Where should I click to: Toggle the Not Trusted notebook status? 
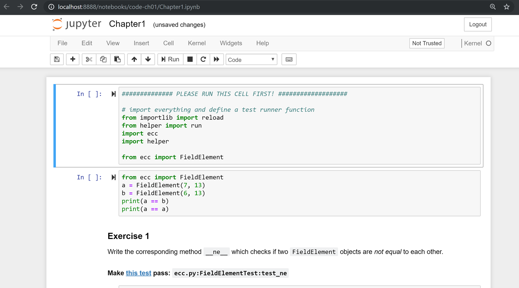pyautogui.click(x=427, y=43)
